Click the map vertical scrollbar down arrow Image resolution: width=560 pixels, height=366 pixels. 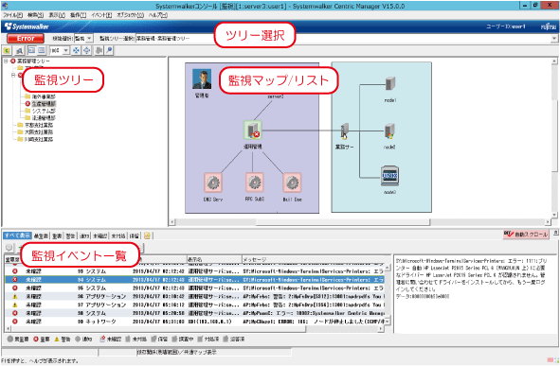click(554, 215)
